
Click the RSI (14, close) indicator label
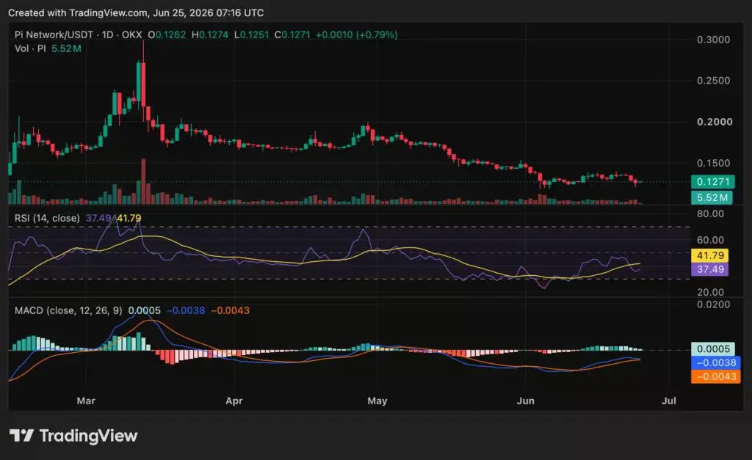click(47, 218)
